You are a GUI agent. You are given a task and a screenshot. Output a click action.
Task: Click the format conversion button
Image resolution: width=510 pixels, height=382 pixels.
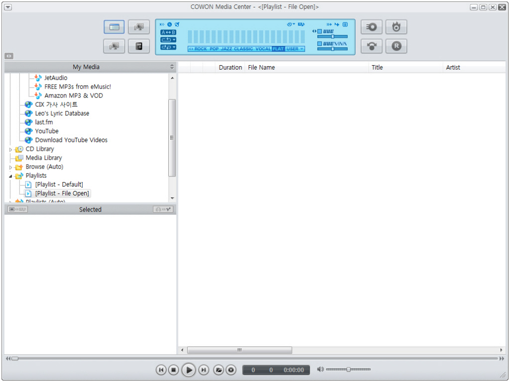point(372,46)
